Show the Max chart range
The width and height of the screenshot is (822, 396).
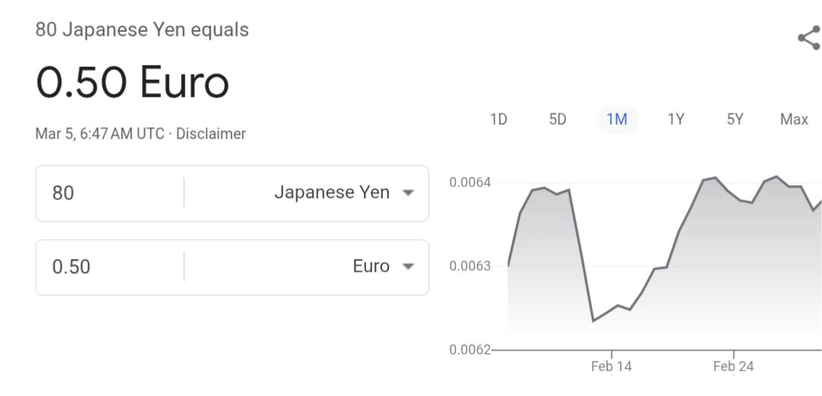794,120
